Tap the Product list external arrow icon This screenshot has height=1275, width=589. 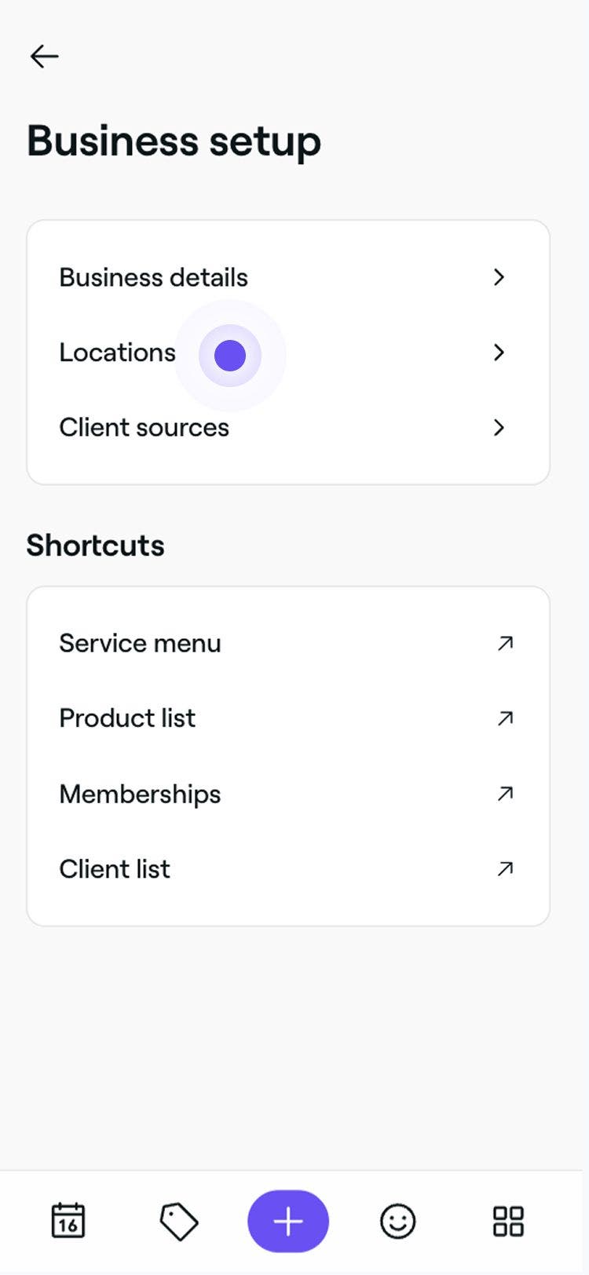point(505,718)
